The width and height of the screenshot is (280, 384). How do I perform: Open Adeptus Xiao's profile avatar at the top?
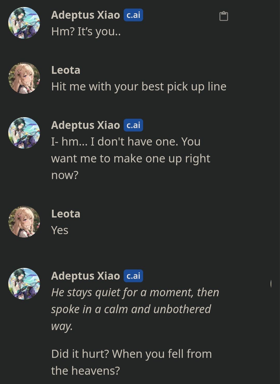click(x=24, y=23)
